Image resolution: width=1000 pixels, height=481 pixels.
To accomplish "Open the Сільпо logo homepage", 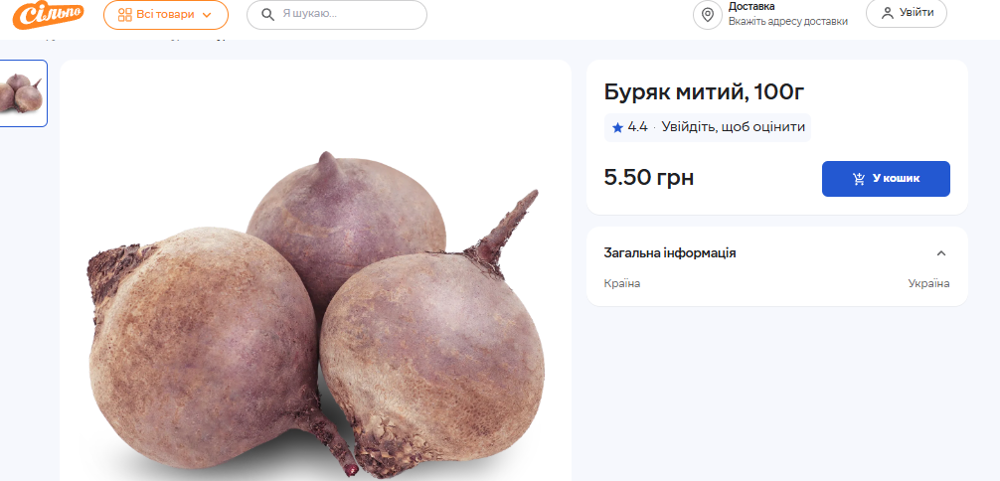I will tap(49, 15).
